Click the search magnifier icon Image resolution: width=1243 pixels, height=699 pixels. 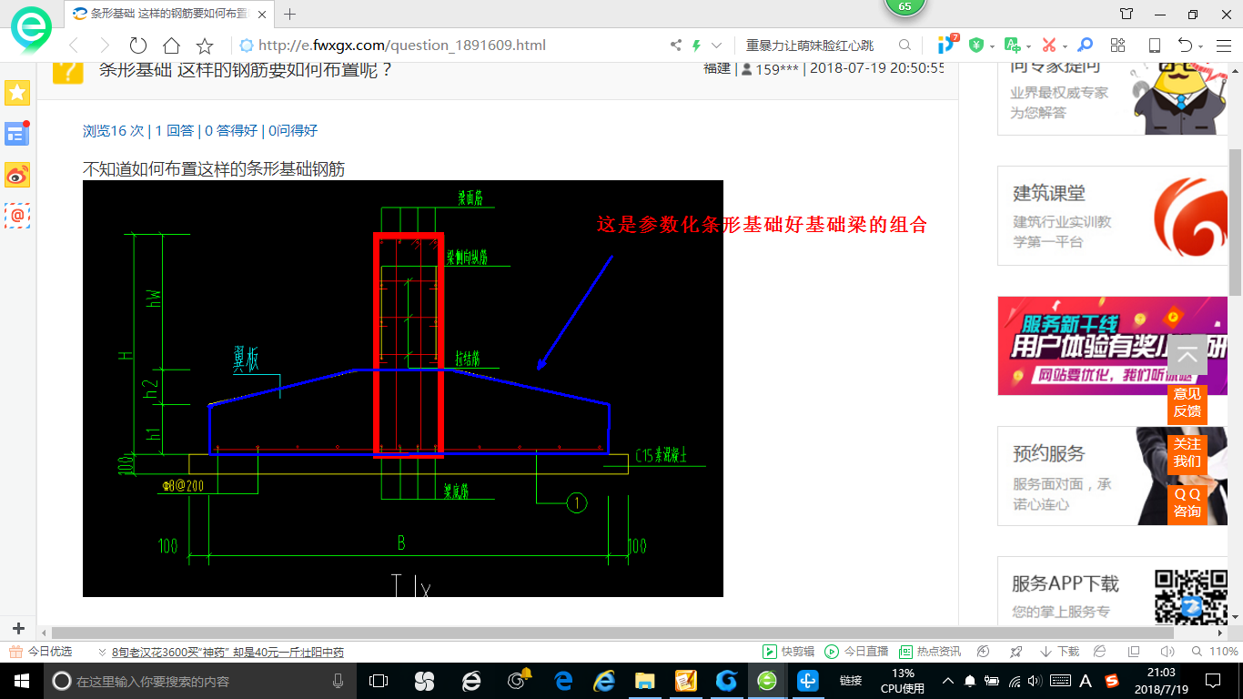click(x=904, y=45)
